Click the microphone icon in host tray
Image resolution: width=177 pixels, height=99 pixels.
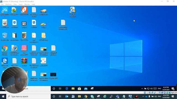pos(149,97)
